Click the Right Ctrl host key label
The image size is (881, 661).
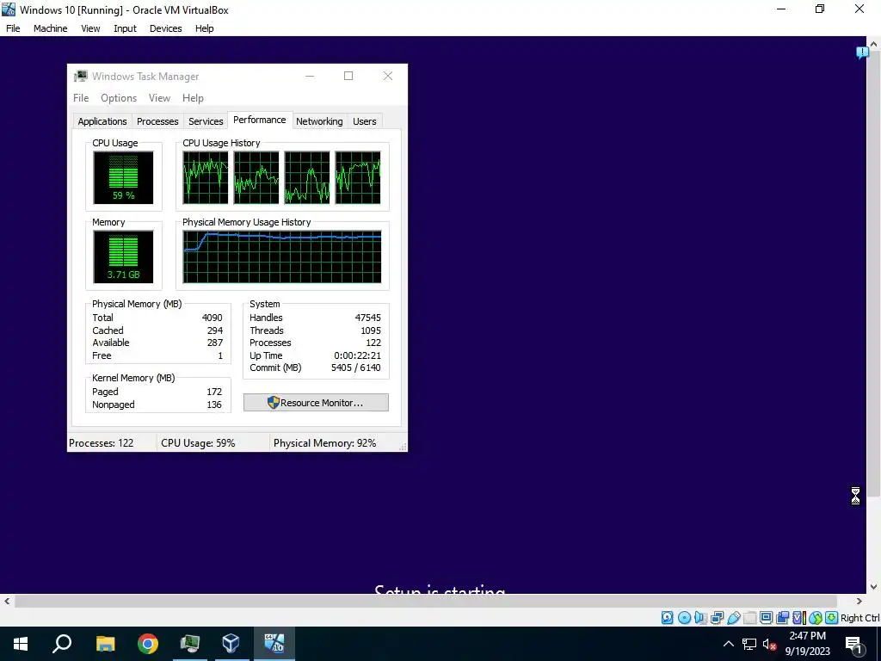pos(859,618)
